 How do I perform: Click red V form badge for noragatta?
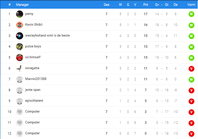point(191,69)
